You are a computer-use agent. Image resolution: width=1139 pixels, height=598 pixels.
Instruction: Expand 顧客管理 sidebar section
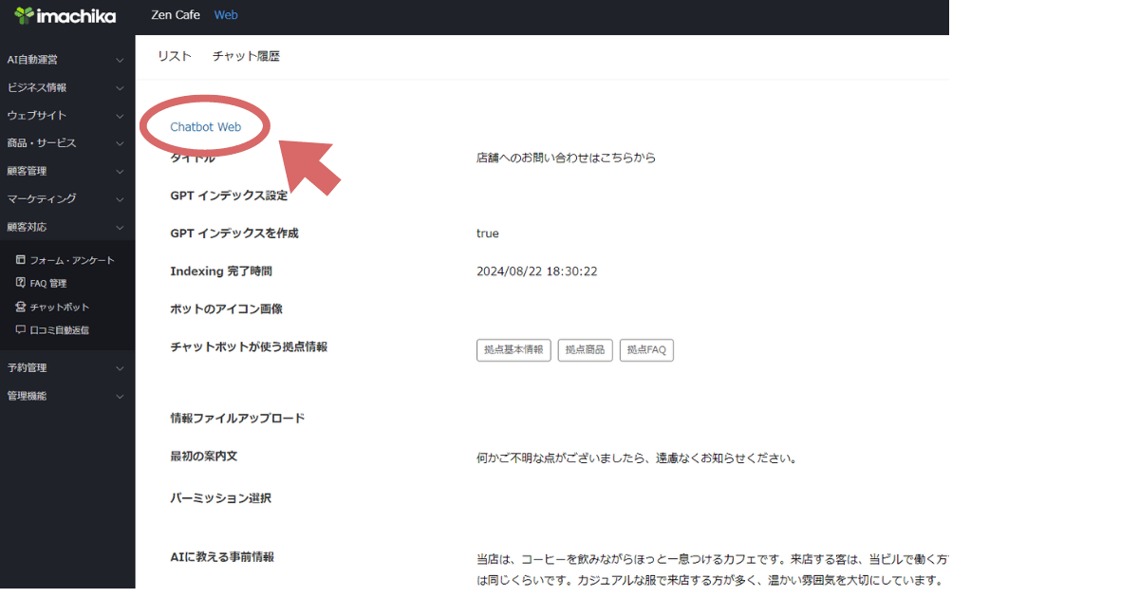coord(67,171)
